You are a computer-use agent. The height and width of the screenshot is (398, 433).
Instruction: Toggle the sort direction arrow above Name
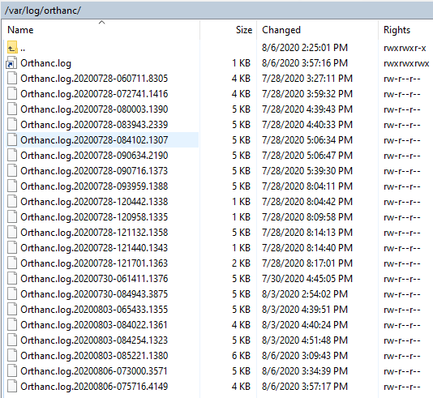point(101,23)
